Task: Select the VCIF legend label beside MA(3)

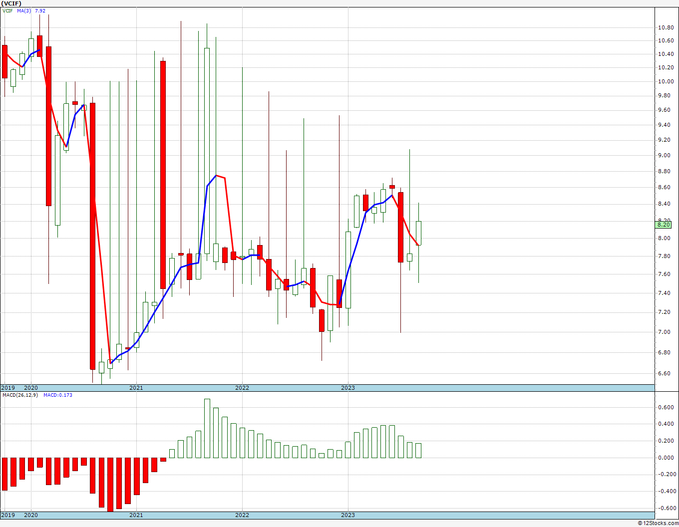Action: pos(7,11)
